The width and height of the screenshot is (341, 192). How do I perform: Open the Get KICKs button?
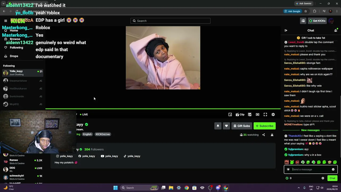[x=317, y=21]
